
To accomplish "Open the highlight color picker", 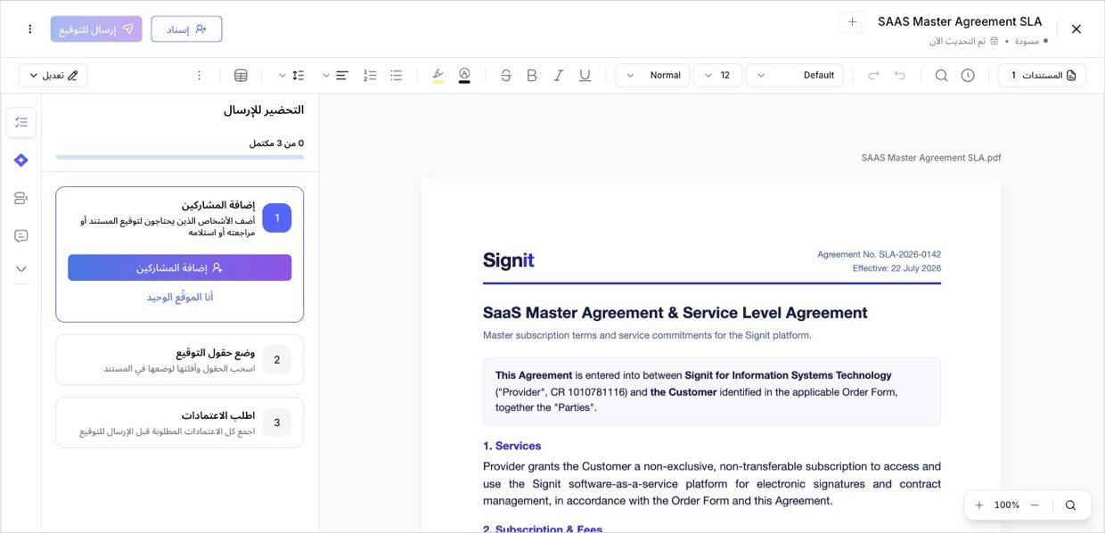I will 438,76.
